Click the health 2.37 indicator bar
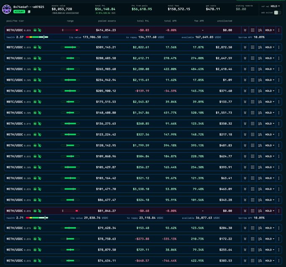The height and width of the screenshot is (267, 286). point(37,37)
